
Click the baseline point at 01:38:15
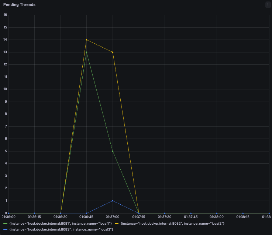[x=243, y=213]
